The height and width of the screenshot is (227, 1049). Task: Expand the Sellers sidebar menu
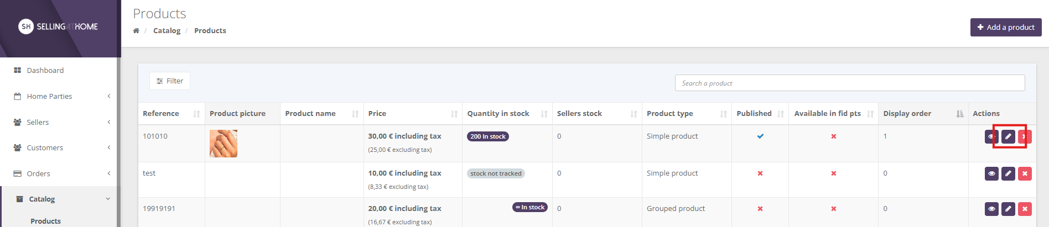(x=61, y=122)
